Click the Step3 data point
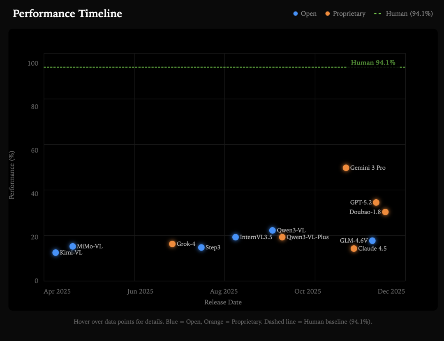444x341 pixels. (x=201, y=247)
